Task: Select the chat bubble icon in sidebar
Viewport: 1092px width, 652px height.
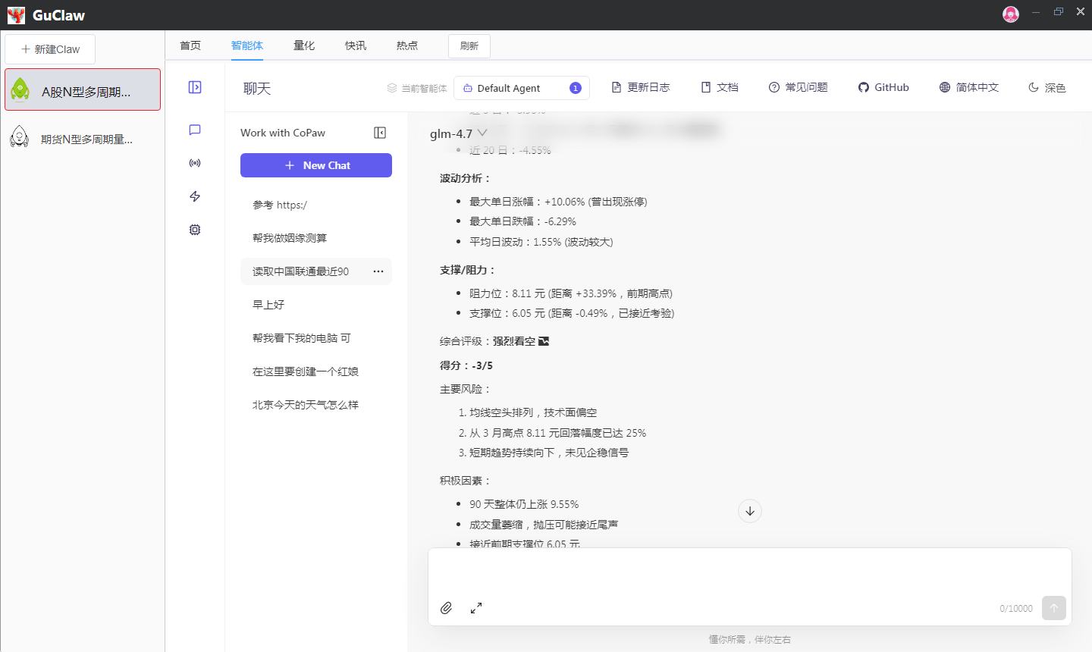Action: pos(195,130)
